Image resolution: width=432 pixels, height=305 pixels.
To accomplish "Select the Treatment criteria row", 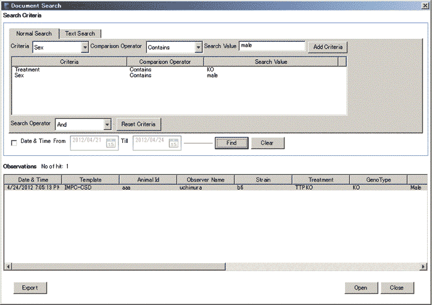I will click(x=178, y=70).
